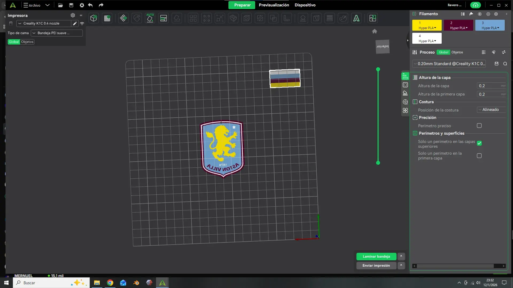This screenshot has width=513, height=288.
Task: Select the Cut cube tool icon
Action: [x=233, y=18]
